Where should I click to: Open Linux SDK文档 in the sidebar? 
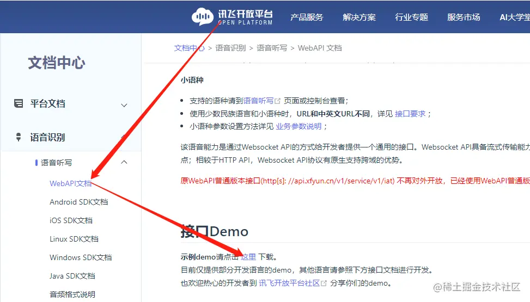74,239
